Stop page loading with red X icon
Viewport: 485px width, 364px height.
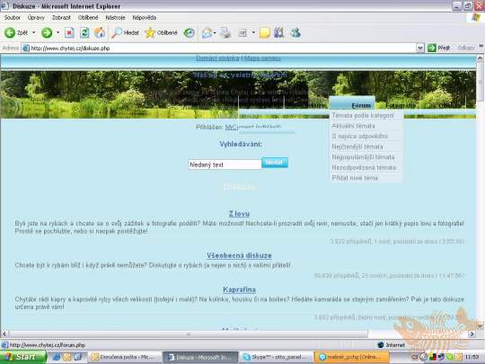click(x=69, y=32)
